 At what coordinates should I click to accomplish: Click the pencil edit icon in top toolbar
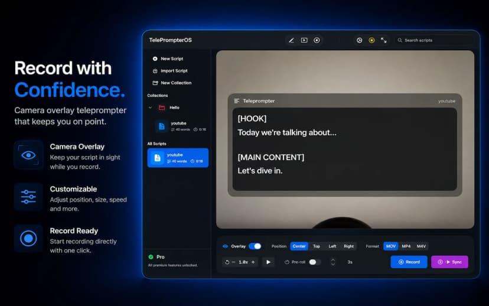(x=291, y=40)
